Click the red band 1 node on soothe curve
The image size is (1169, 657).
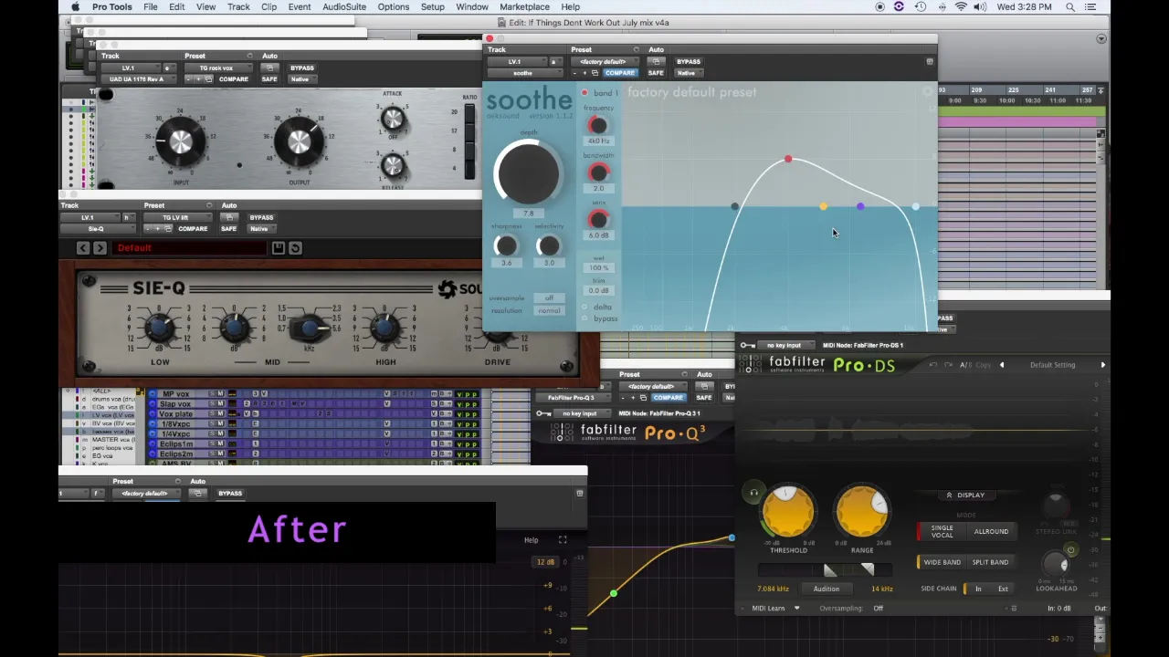pyautogui.click(x=788, y=160)
